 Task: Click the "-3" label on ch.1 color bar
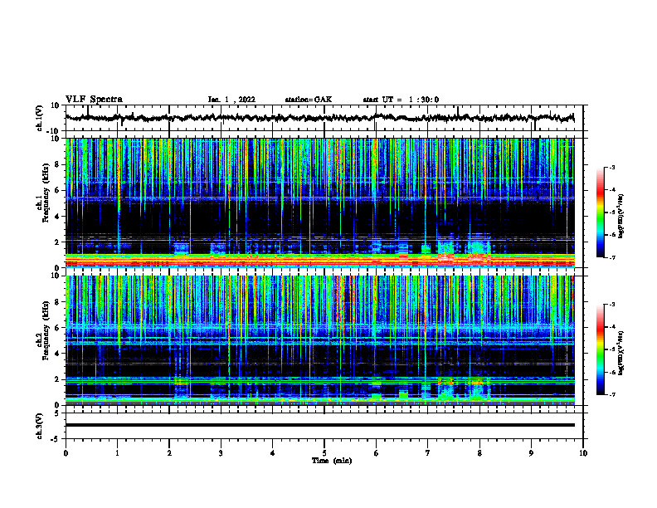coord(611,168)
